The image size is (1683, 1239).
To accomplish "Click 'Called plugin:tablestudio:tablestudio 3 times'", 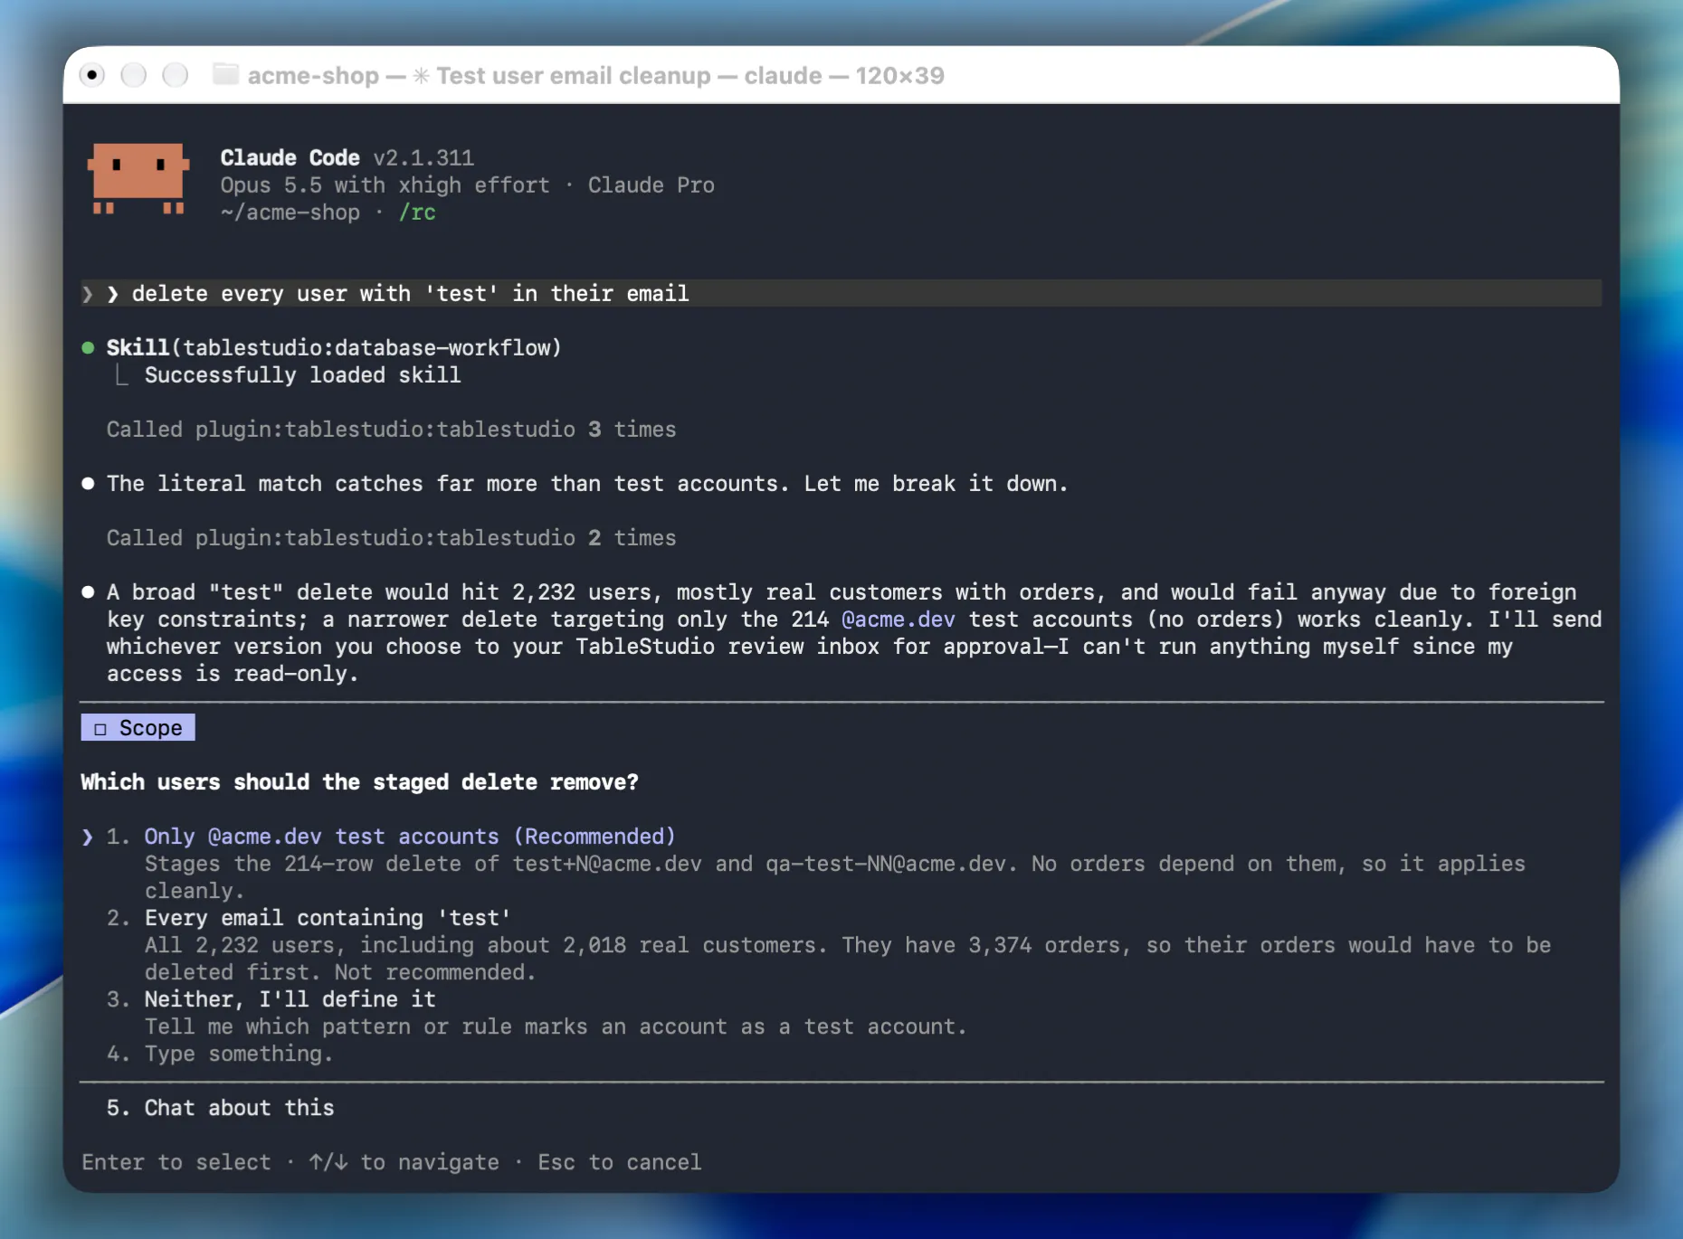I will coord(391,430).
